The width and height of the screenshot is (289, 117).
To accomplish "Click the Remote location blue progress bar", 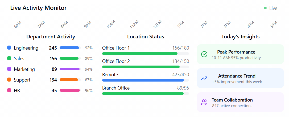I will pos(145,80).
